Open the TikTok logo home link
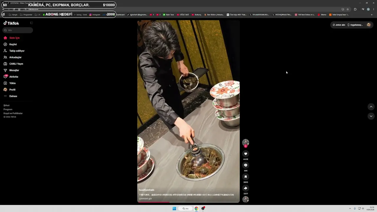 point(11,23)
